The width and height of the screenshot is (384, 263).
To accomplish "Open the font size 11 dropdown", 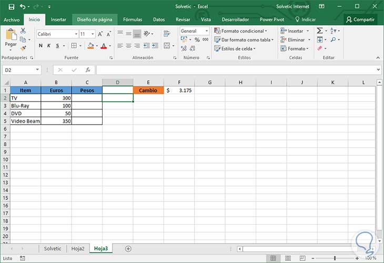I will pos(93,34).
